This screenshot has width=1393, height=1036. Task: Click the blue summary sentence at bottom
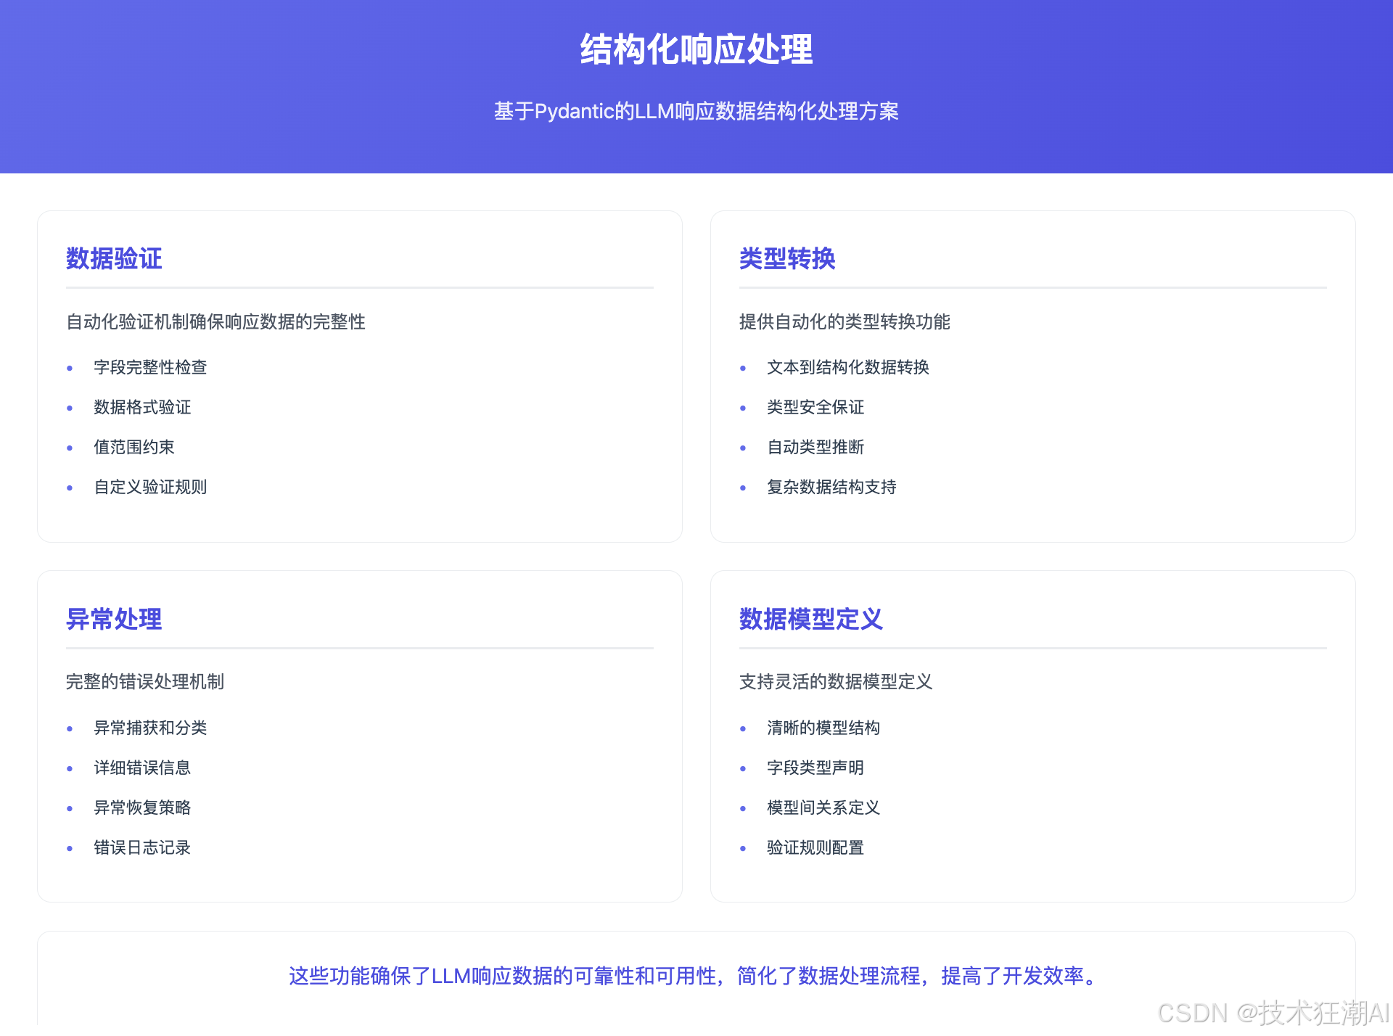pos(696,976)
